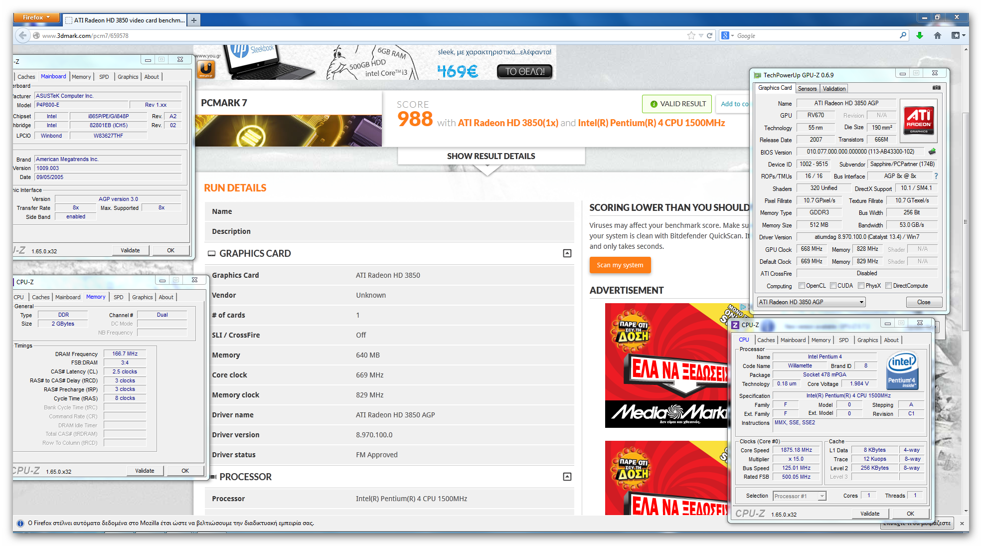Open Memory tab in top CPU-Z window
The width and height of the screenshot is (982, 546).
click(x=81, y=77)
